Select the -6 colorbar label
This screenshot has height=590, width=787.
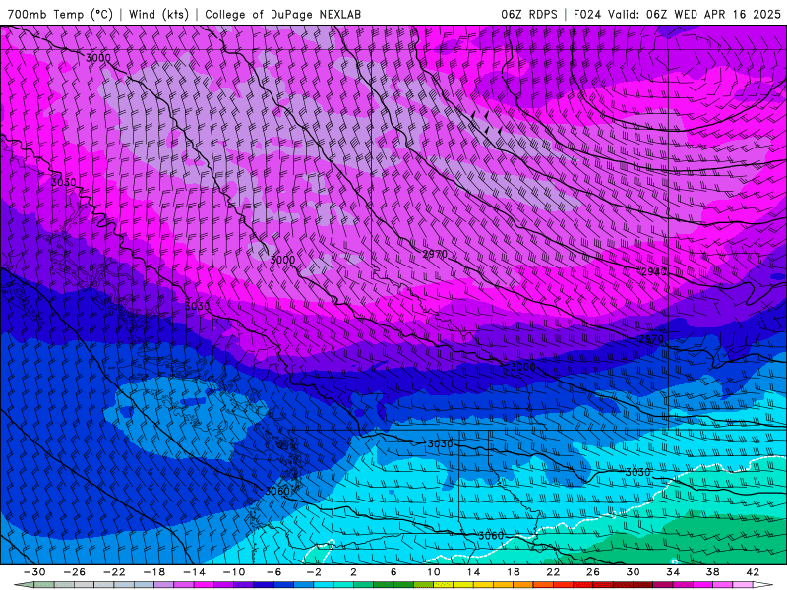[x=273, y=572]
